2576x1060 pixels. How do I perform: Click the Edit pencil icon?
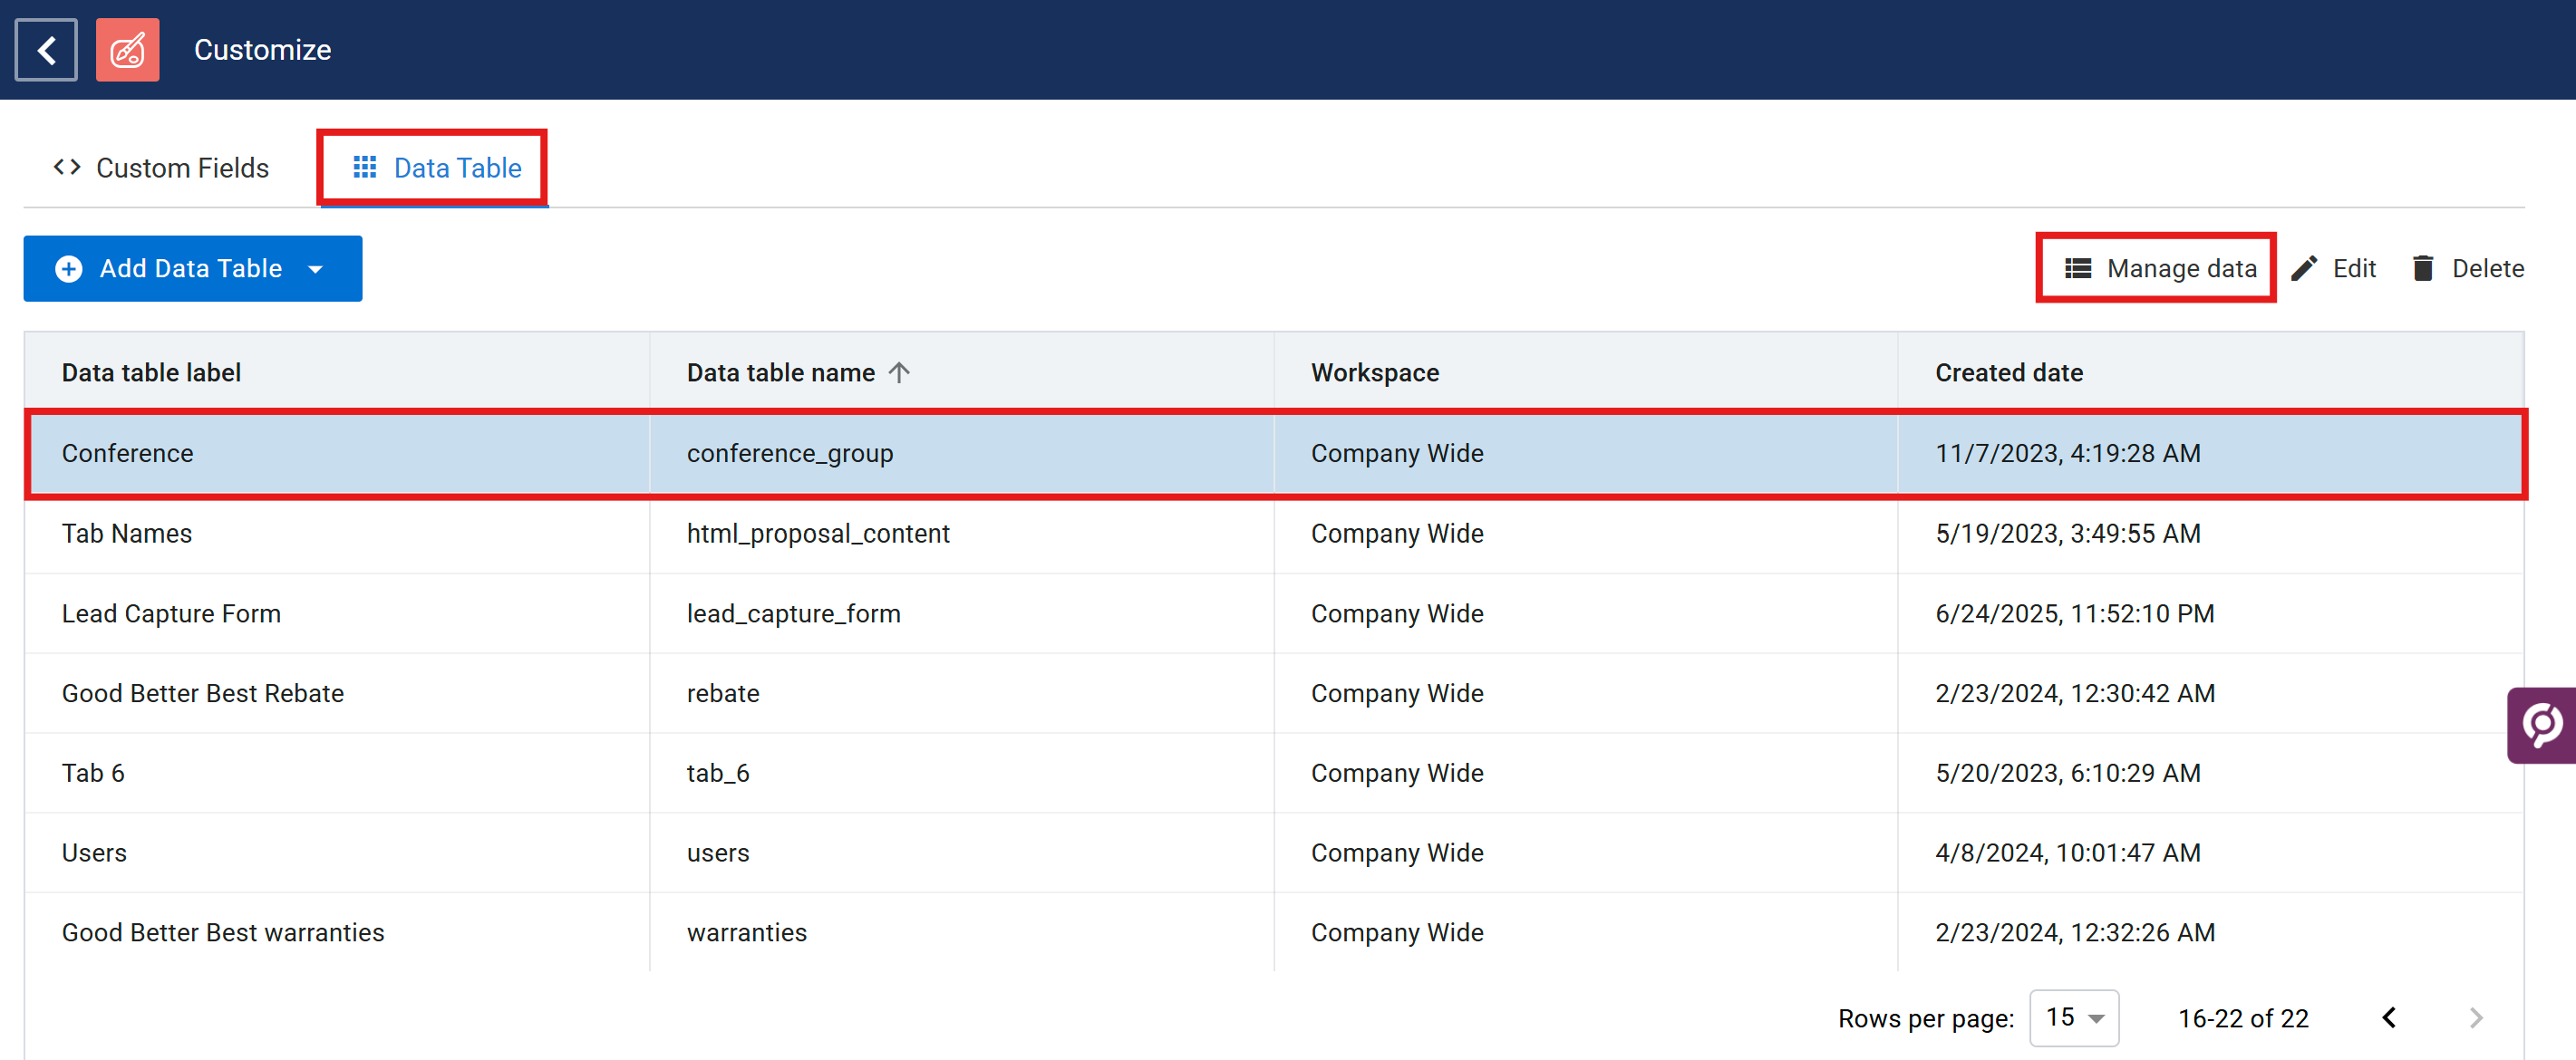click(x=2304, y=268)
